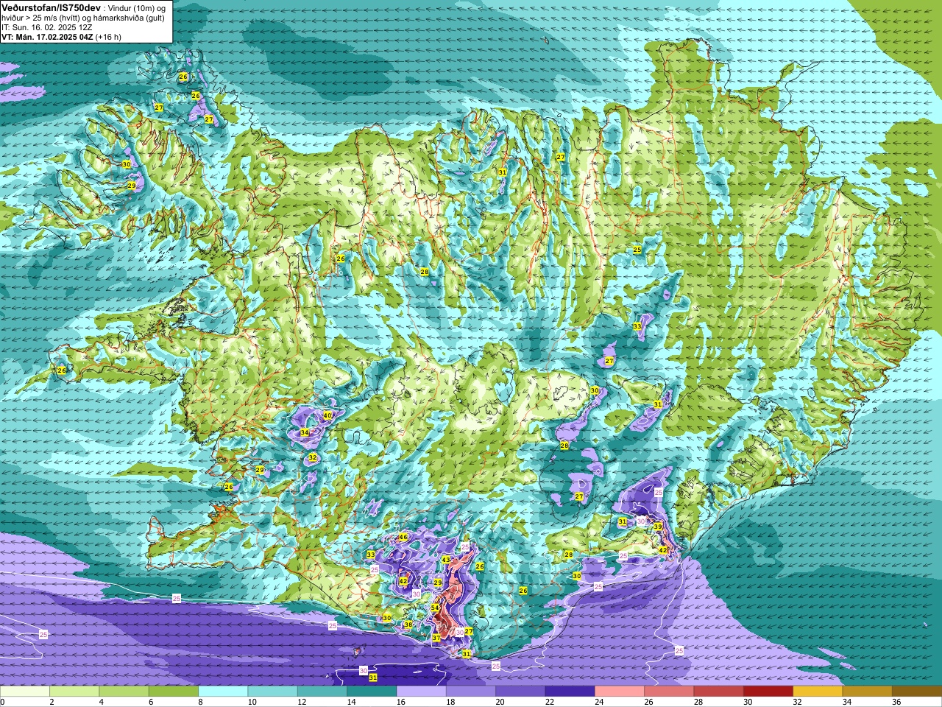Click the yellow 43 gust label
Screen dimensions: 942x707
pos(445,560)
